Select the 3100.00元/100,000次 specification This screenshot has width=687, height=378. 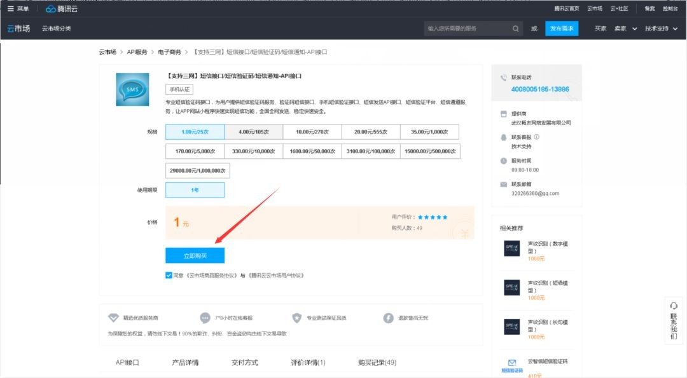click(371, 151)
